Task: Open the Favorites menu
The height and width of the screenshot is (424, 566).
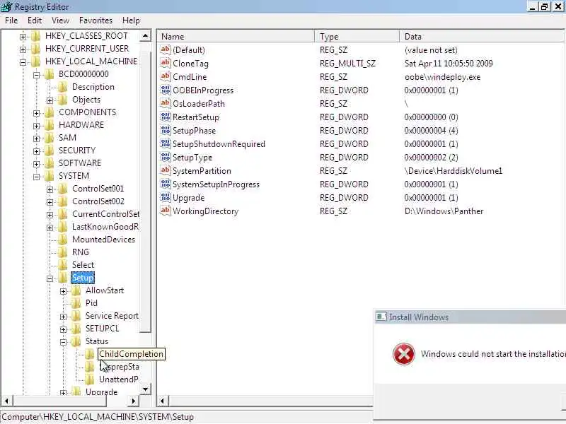Action: click(96, 20)
